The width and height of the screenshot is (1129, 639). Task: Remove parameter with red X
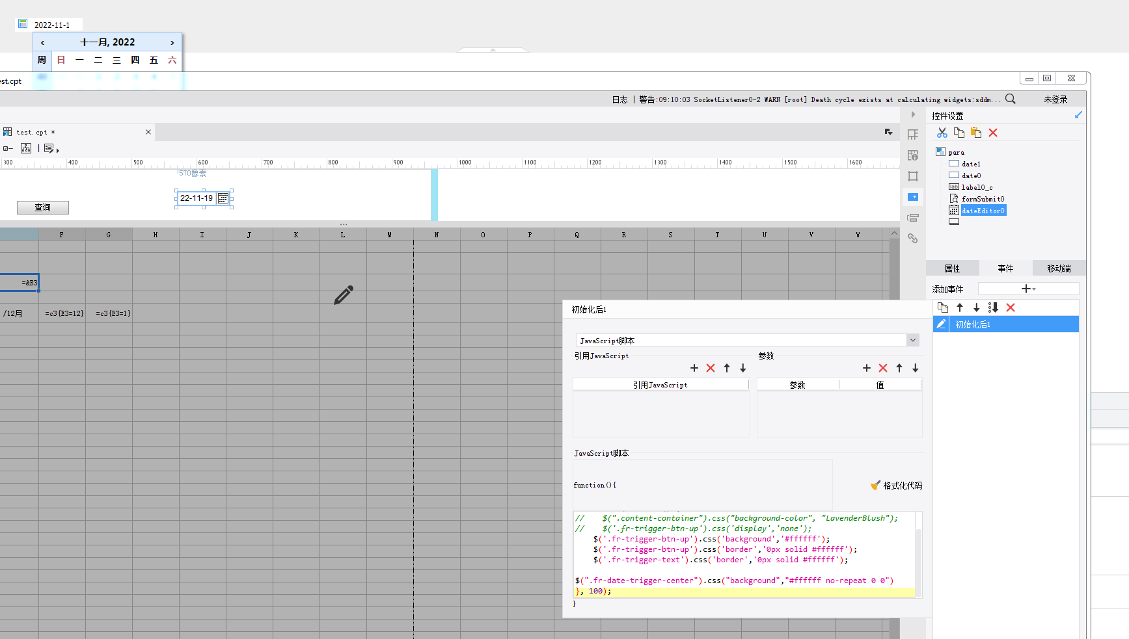click(x=883, y=368)
